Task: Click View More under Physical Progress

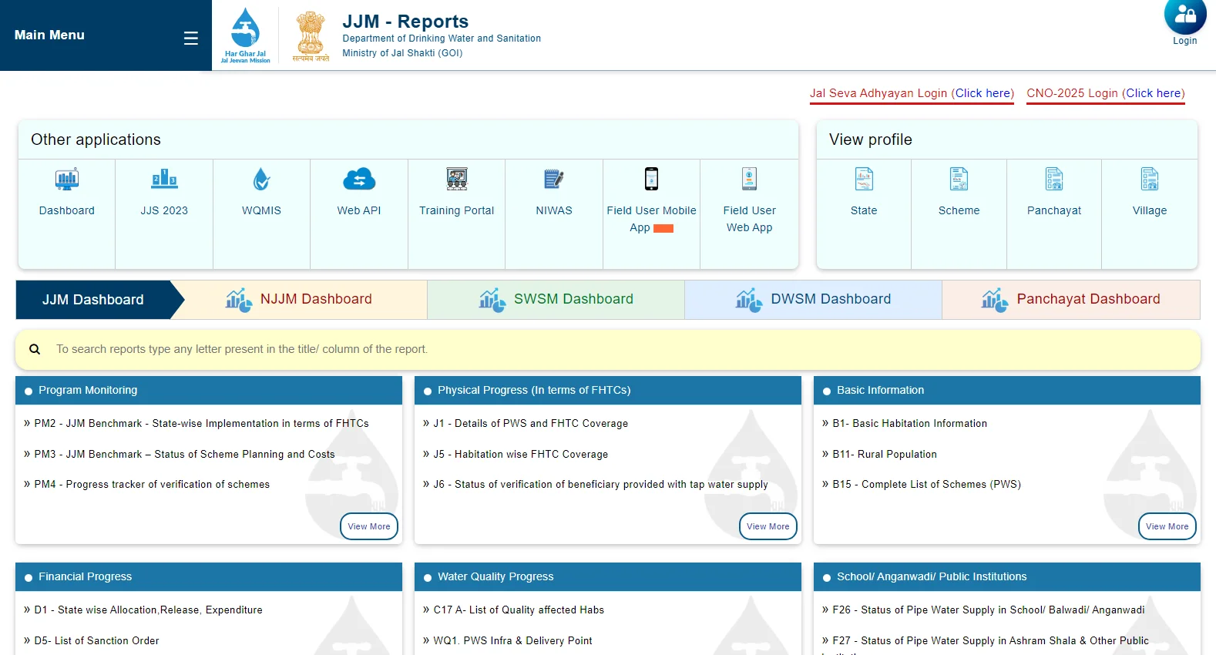Action: (768, 526)
